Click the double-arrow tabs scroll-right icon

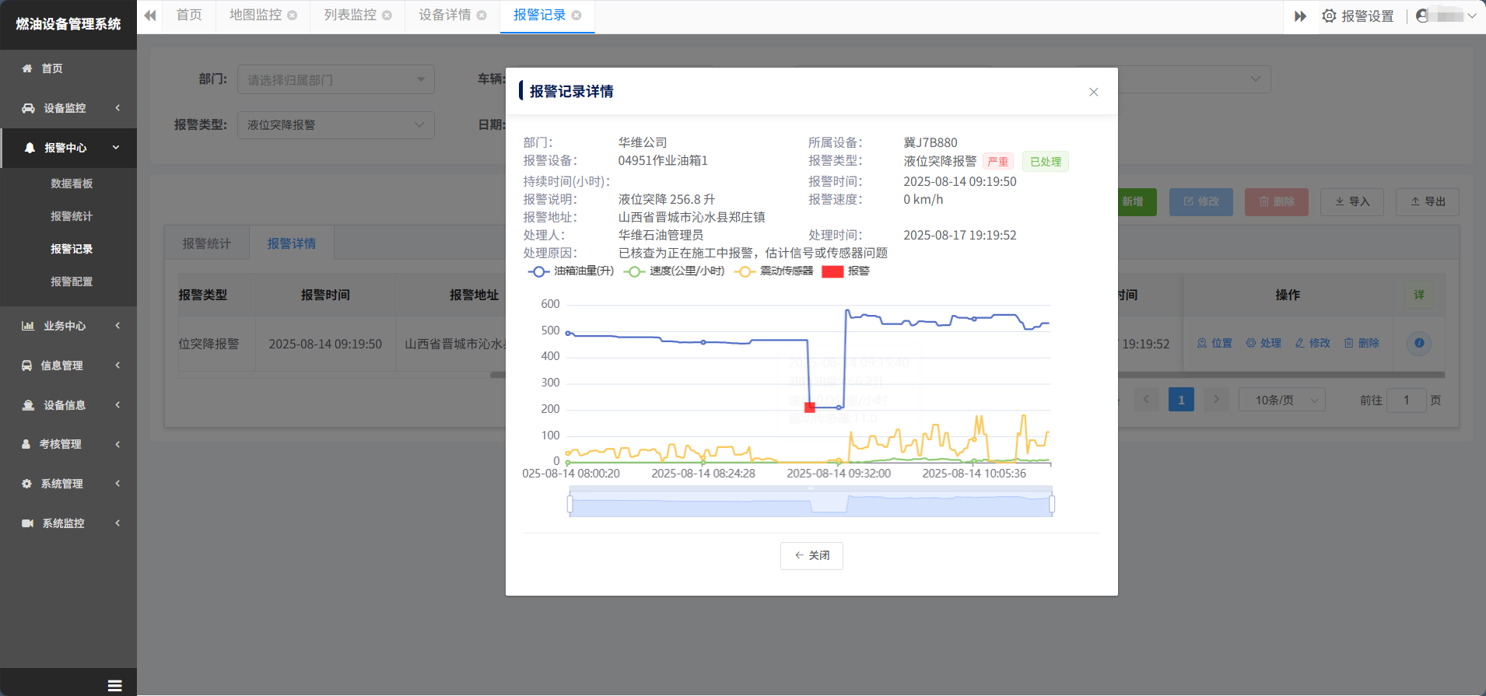click(1300, 16)
